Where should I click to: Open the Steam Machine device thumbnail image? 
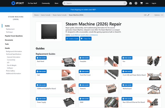[x=49, y=32]
